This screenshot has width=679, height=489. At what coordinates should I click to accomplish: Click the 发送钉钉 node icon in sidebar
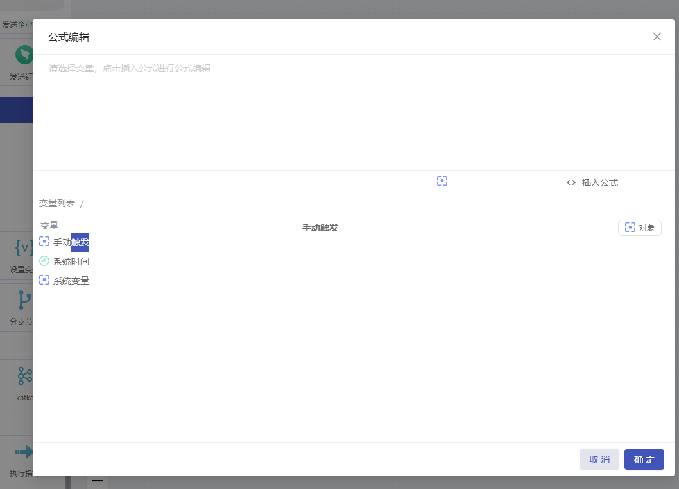coord(24,55)
